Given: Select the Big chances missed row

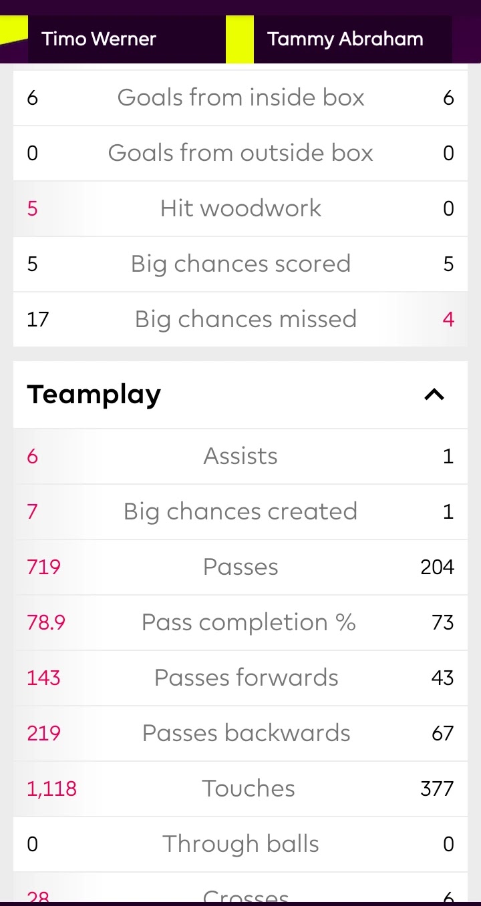Looking at the screenshot, I should click(x=240, y=320).
